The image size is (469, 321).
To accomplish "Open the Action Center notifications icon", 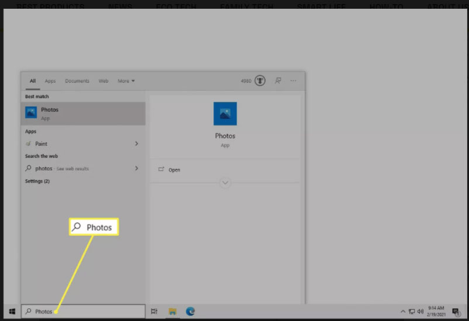I will (456, 312).
